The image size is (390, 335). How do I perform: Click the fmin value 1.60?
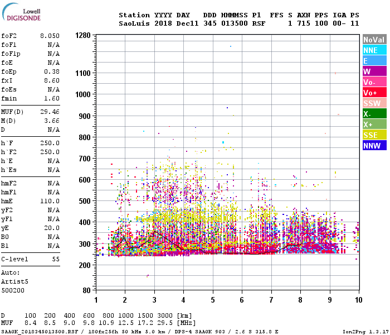point(52,98)
